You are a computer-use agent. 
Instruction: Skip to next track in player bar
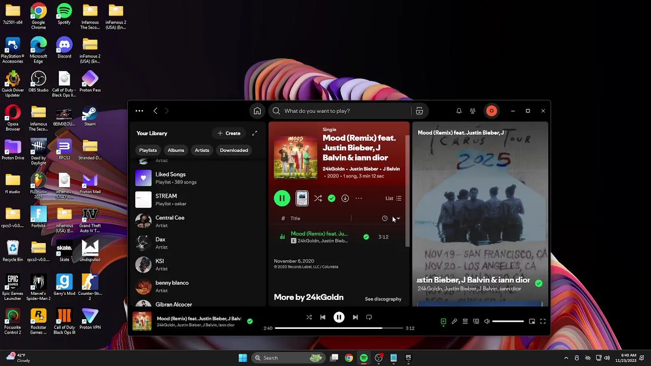coord(355,317)
